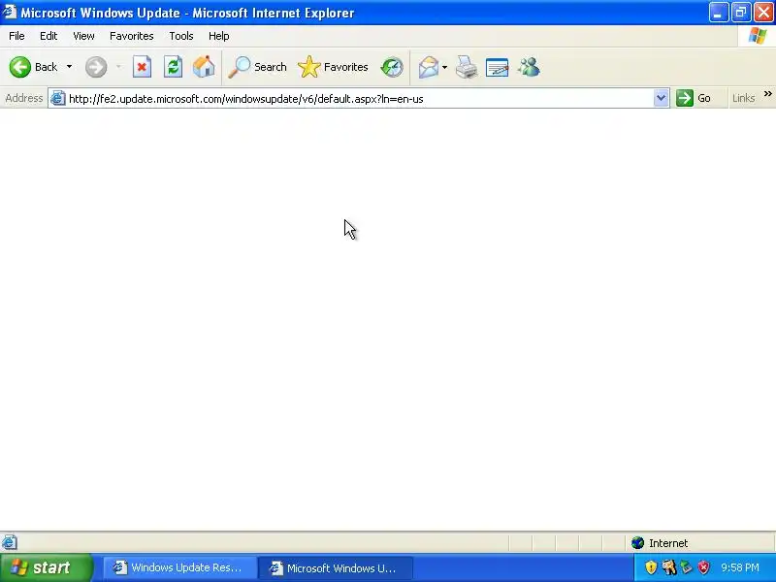Stop page loading with the red X

(x=142, y=67)
